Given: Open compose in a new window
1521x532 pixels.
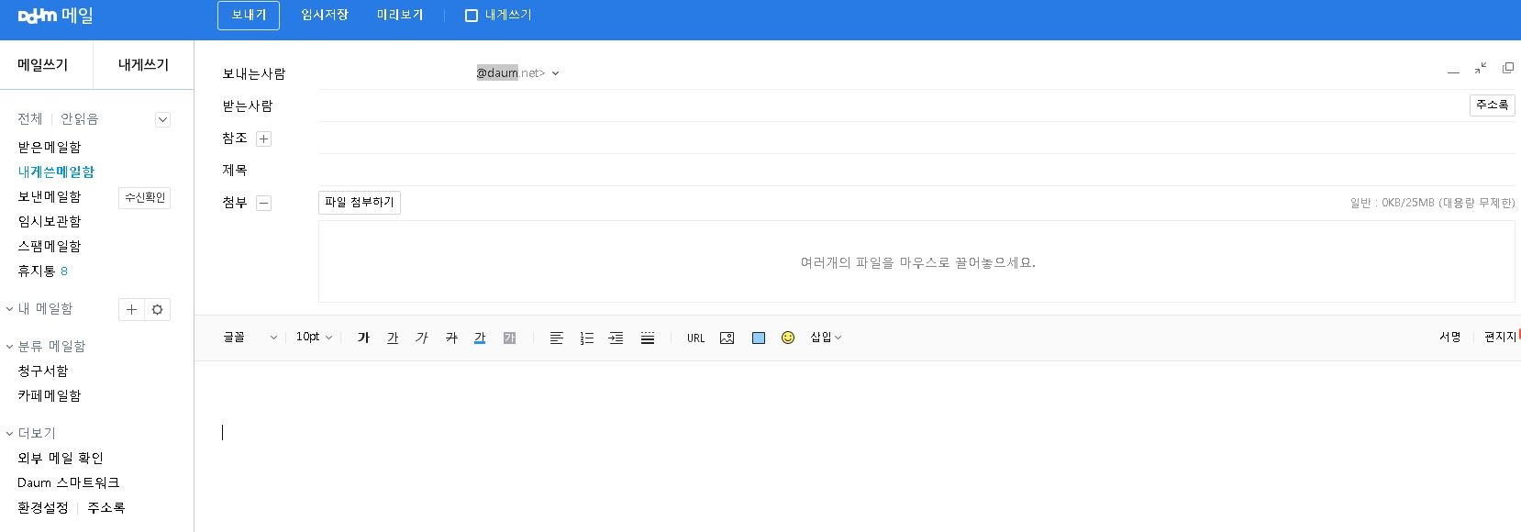Looking at the screenshot, I should pyautogui.click(x=1507, y=68).
